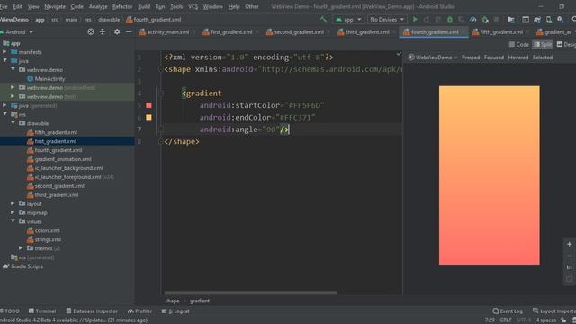Open the Project panel settings gear

tap(117, 32)
